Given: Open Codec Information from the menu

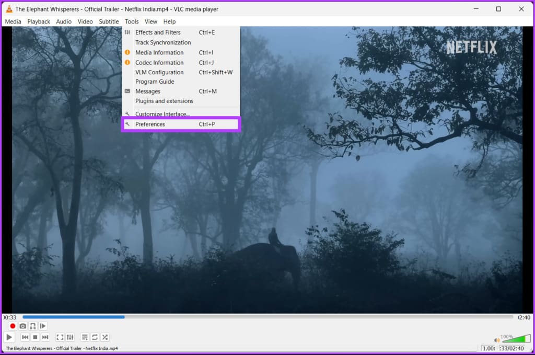Looking at the screenshot, I should click(181, 62).
